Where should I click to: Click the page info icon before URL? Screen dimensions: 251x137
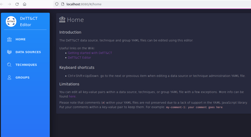62,4
